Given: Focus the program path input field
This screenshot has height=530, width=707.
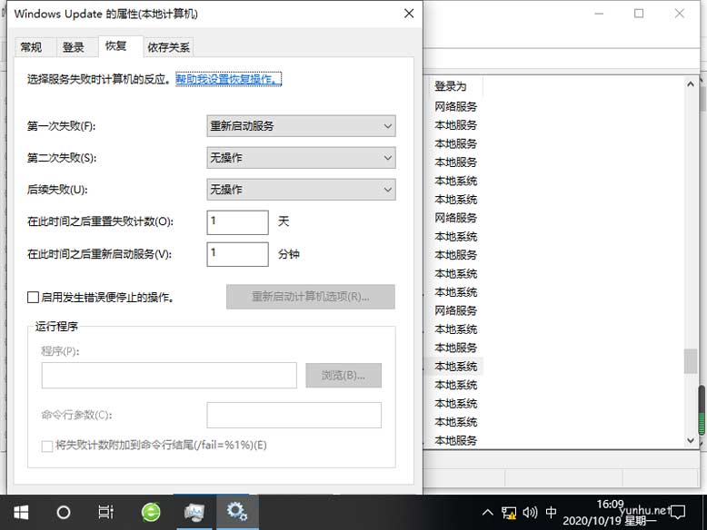Looking at the screenshot, I should [169, 376].
